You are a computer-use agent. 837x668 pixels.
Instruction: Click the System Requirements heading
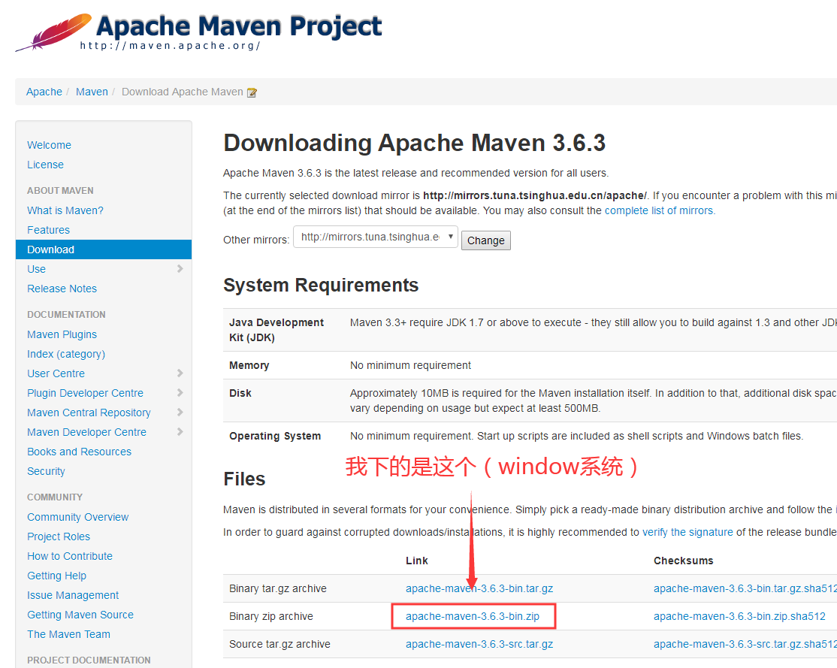(x=321, y=285)
